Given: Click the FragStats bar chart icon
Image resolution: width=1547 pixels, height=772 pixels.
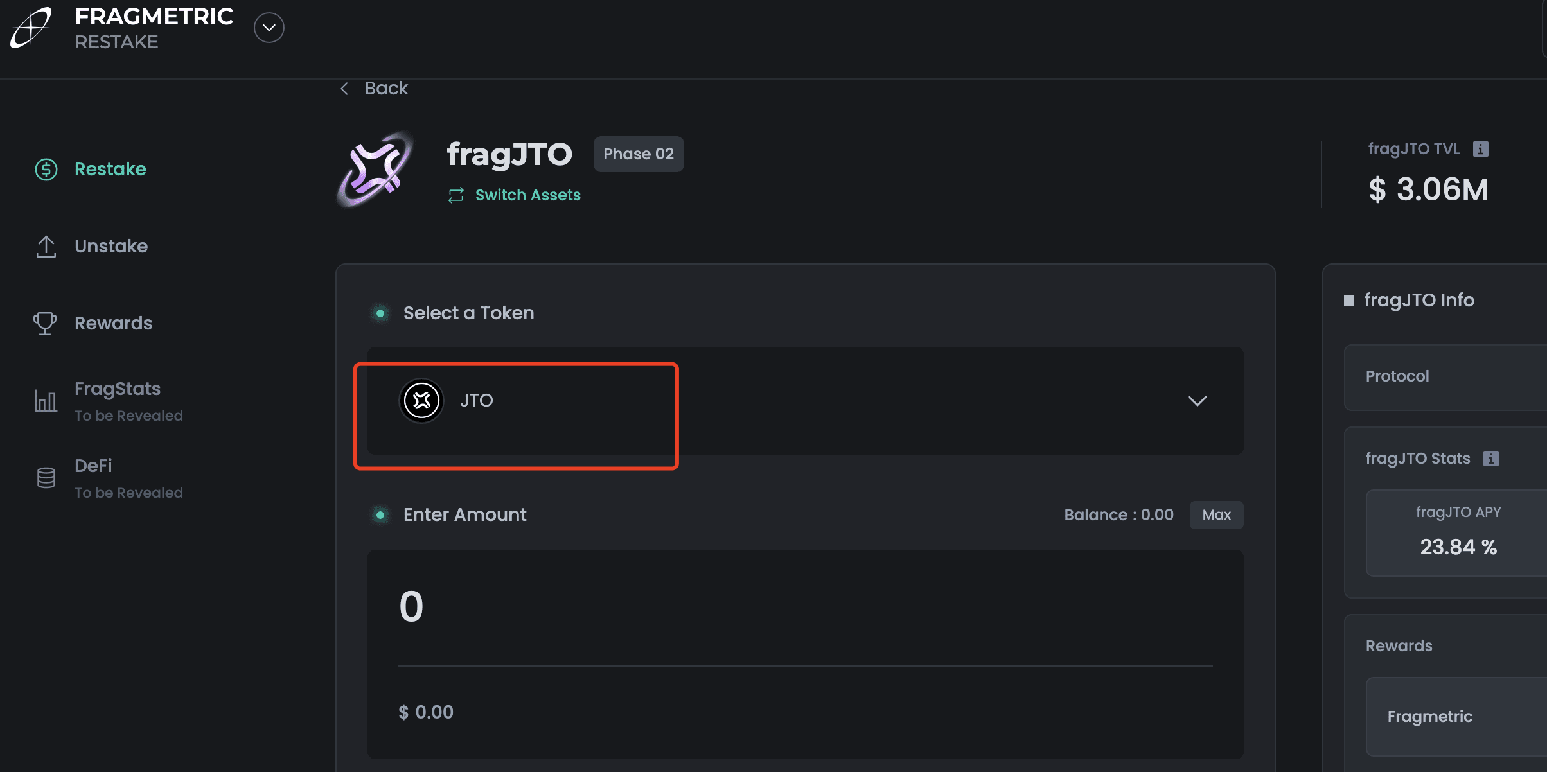Looking at the screenshot, I should pos(46,401).
